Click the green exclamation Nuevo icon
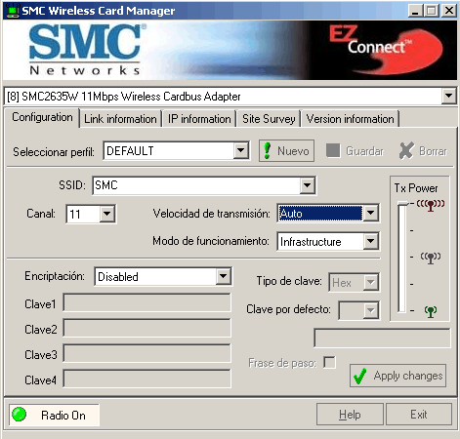 pyautogui.click(x=267, y=150)
